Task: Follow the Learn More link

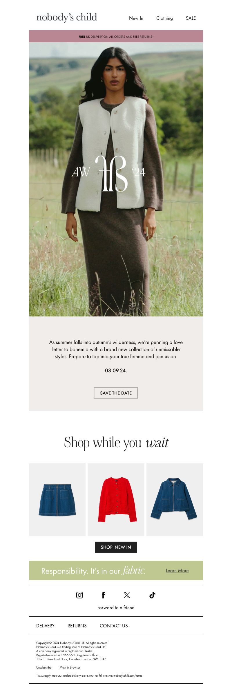Action: pyautogui.click(x=177, y=571)
